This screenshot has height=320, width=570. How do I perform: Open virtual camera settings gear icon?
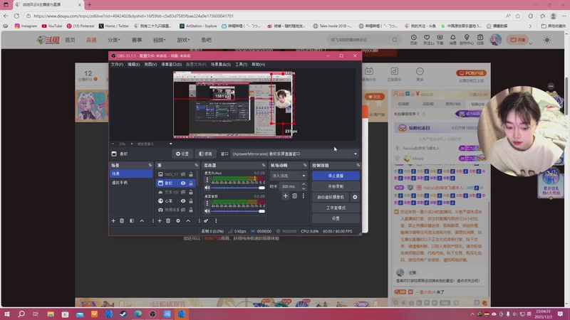(x=355, y=197)
